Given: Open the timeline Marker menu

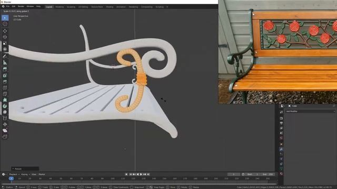Looking at the screenshot, I should (42, 174).
